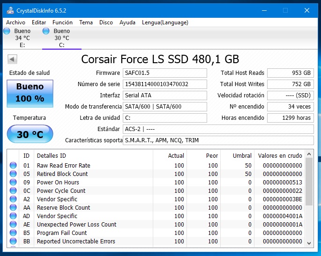
Task: Click status orb for Retired Block Count
Action: click(13, 174)
